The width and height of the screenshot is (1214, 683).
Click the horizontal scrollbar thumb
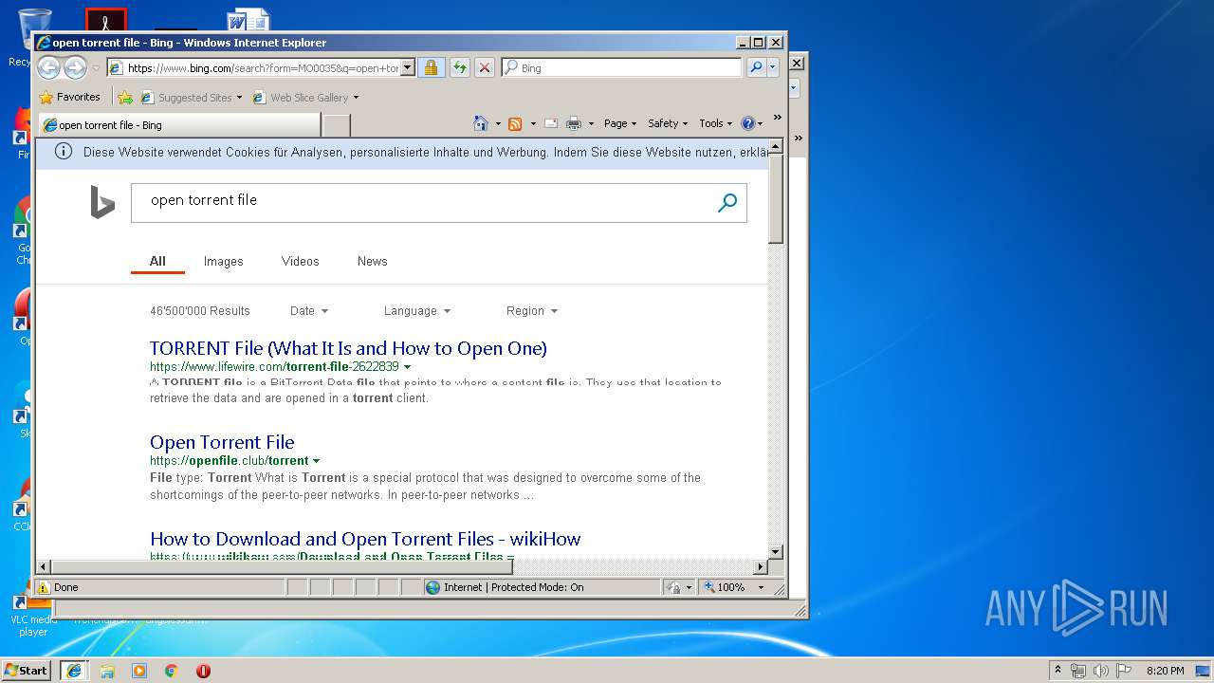pyautogui.click(x=282, y=567)
